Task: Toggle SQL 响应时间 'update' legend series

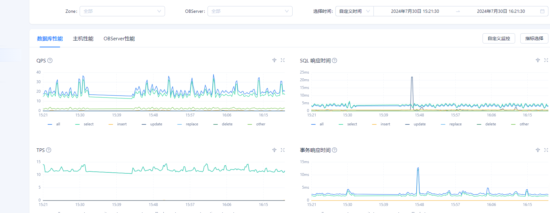Action: tap(415, 124)
